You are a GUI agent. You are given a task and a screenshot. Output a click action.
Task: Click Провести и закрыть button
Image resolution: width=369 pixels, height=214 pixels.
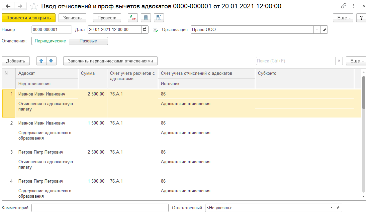point(28,18)
